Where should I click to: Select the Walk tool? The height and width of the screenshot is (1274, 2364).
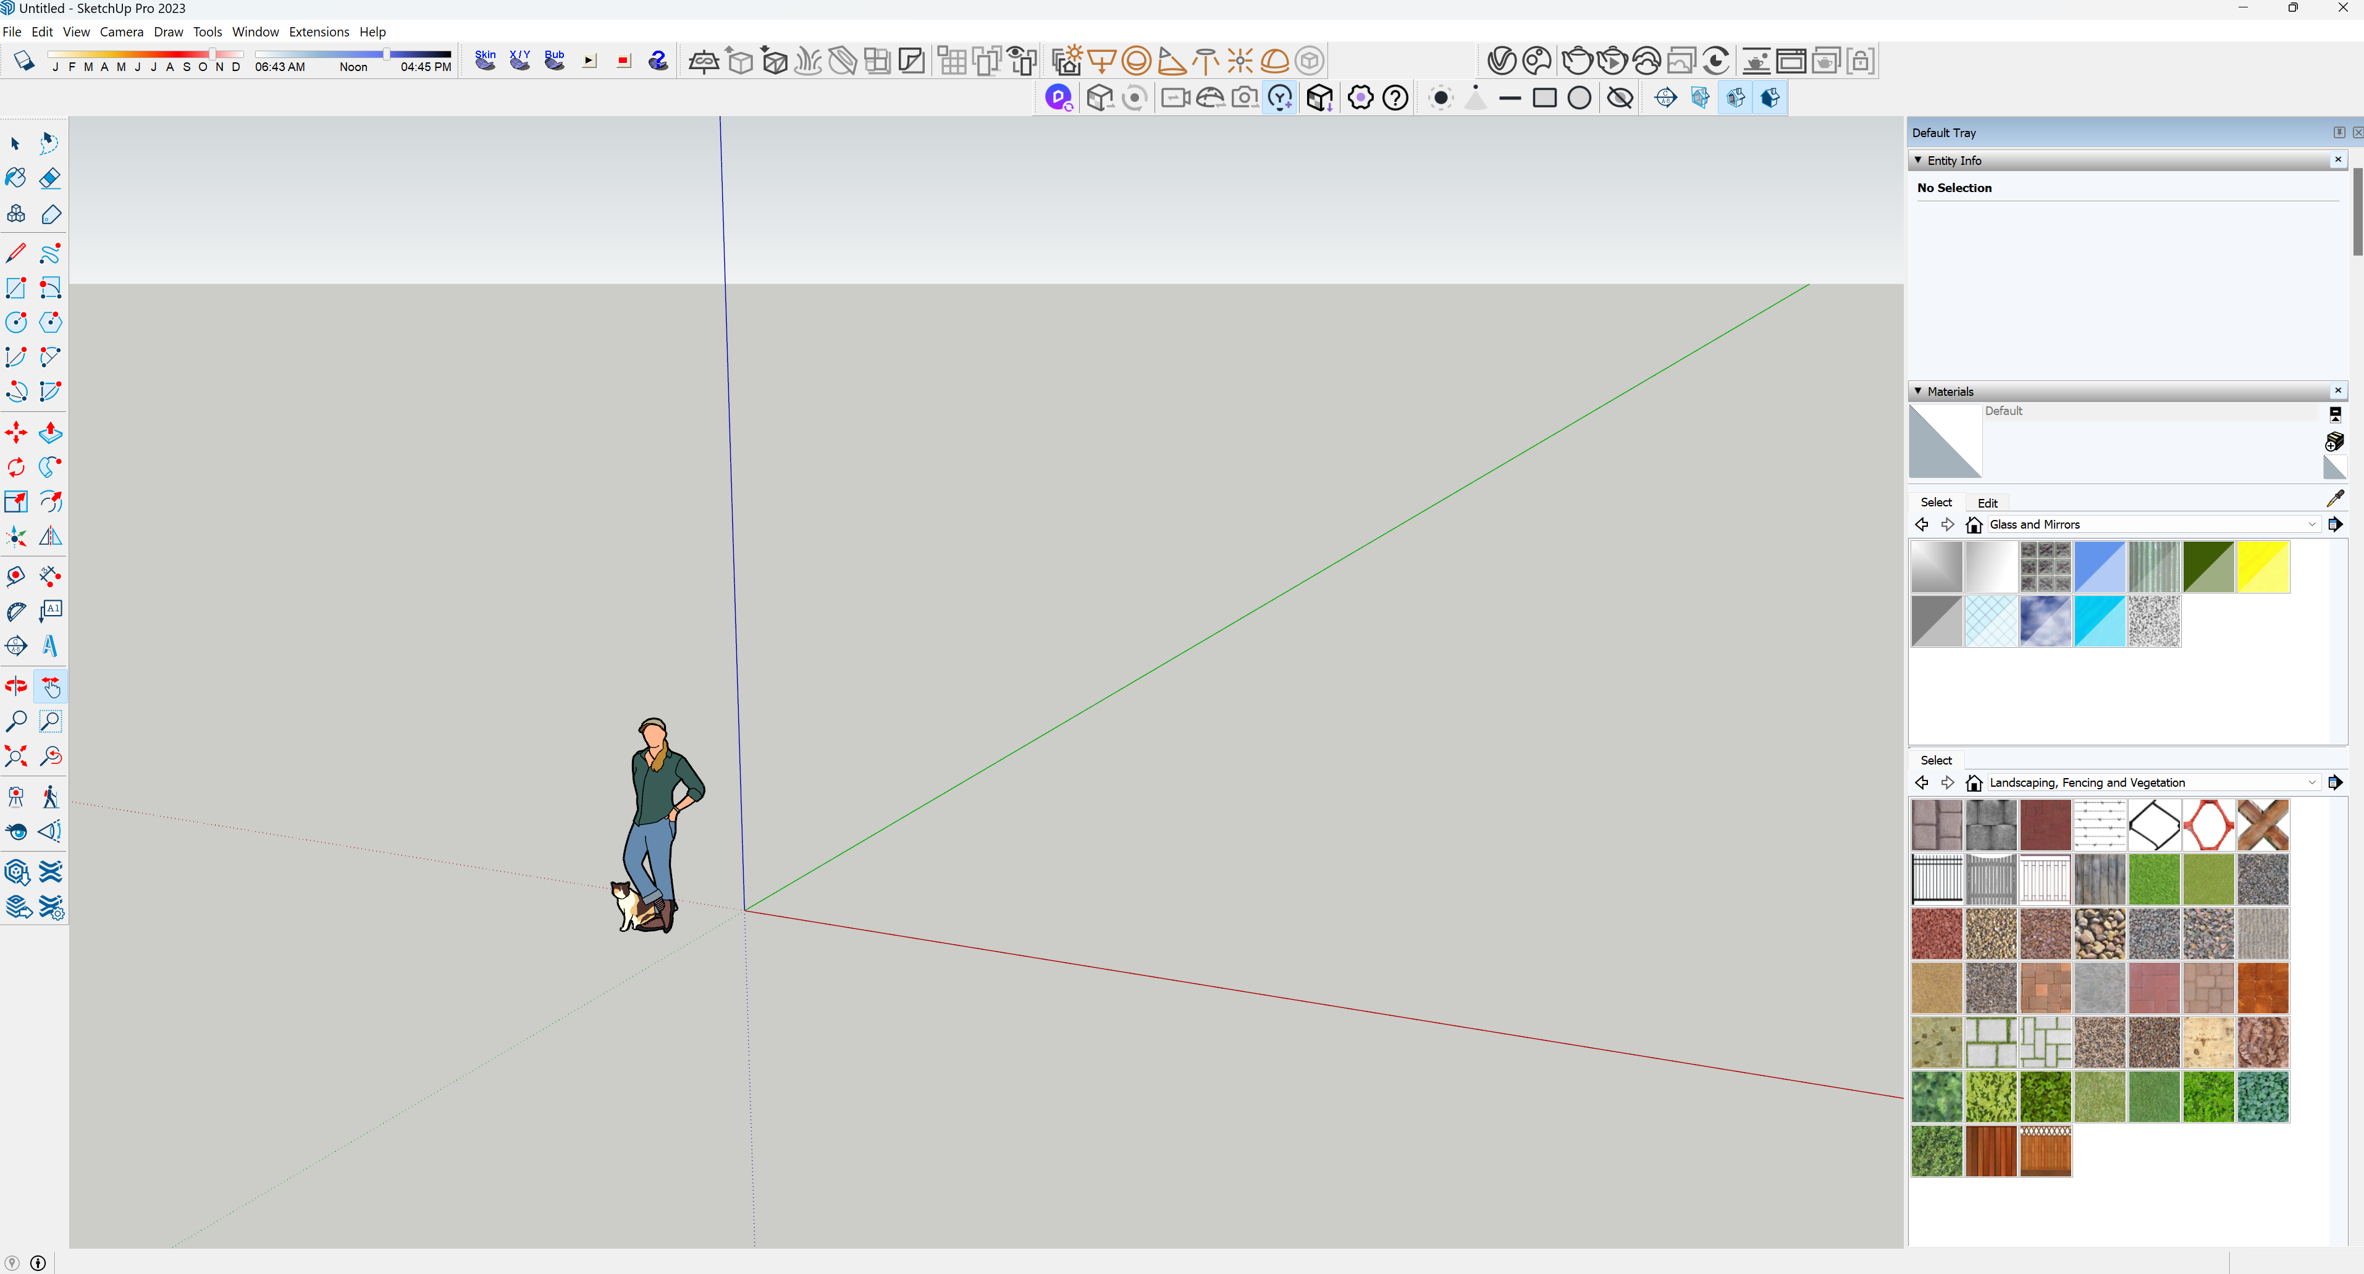[x=49, y=796]
